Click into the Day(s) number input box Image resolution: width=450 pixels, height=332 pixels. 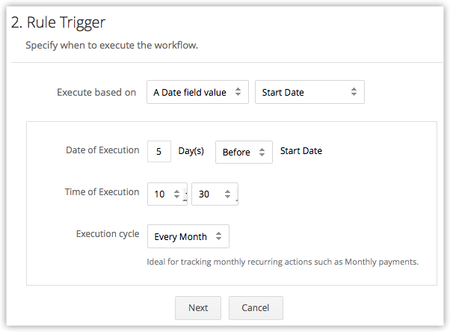pos(159,152)
